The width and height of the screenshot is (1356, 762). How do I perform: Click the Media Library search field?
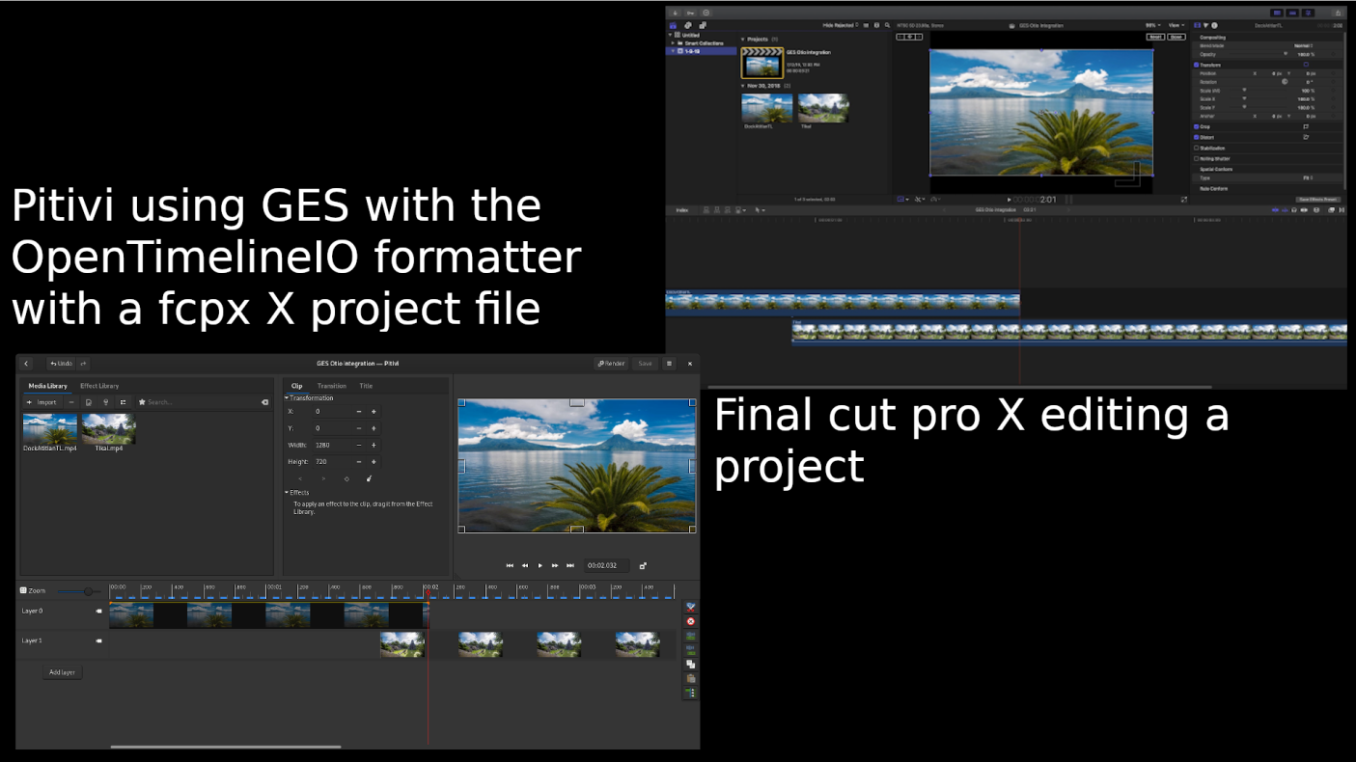pyautogui.click(x=203, y=402)
